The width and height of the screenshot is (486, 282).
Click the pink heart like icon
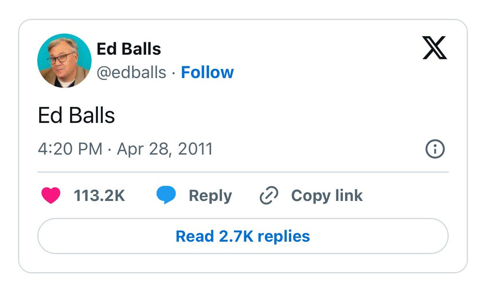(51, 196)
